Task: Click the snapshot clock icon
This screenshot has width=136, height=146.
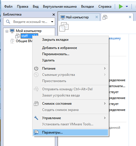Action: pyautogui.click(x=36, y=104)
